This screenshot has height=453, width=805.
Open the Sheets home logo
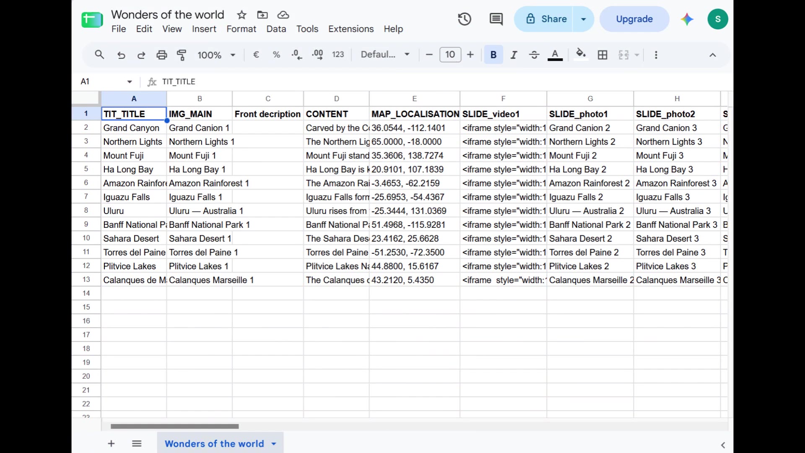click(92, 20)
